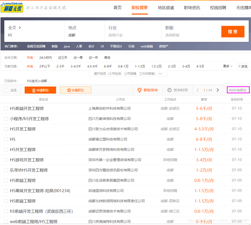Open company 启迪国信科技有限公司
251x225 pixels.
tap(106, 191)
